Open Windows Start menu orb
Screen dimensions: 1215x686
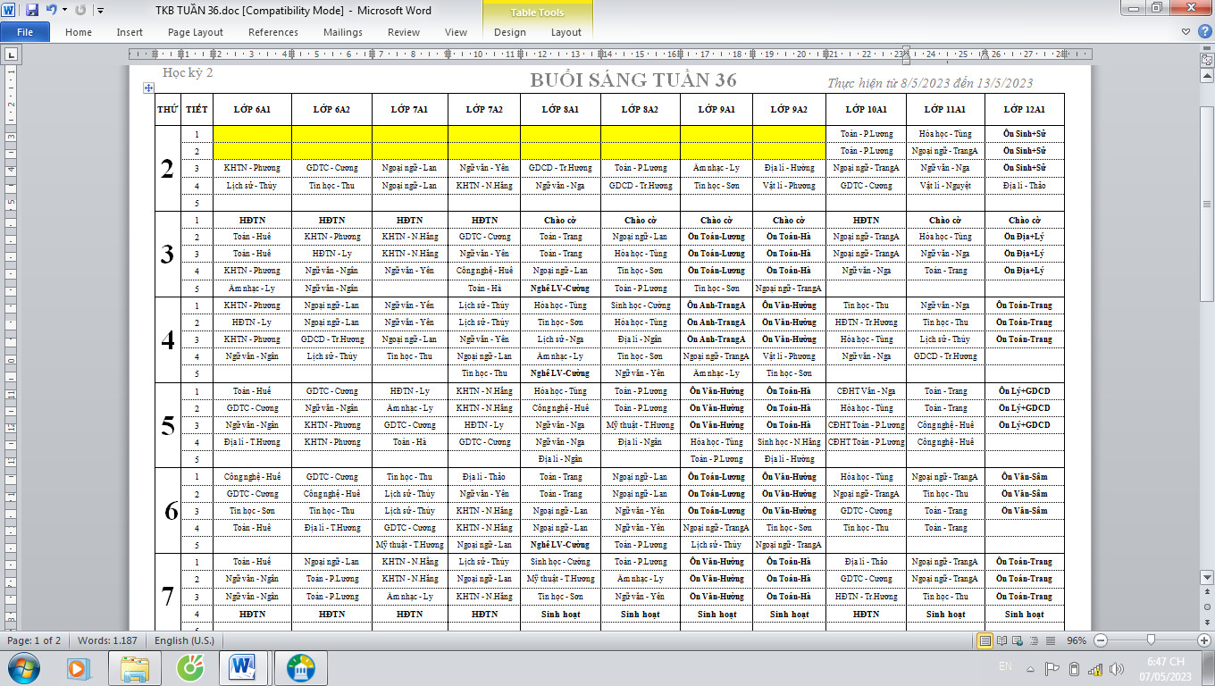coord(23,667)
